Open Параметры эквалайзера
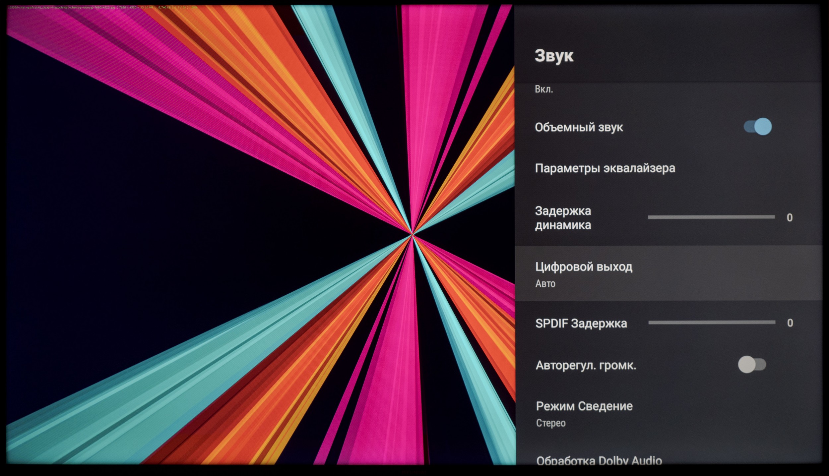829x476 pixels. click(605, 168)
